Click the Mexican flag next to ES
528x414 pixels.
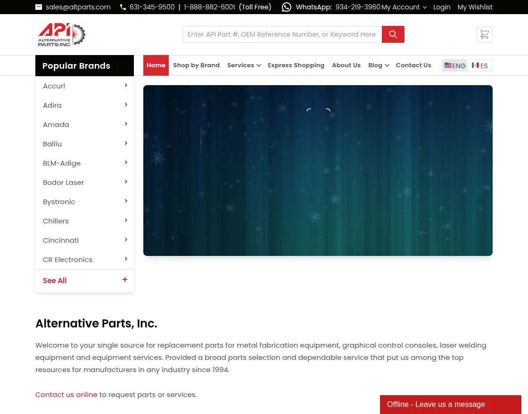pos(475,65)
